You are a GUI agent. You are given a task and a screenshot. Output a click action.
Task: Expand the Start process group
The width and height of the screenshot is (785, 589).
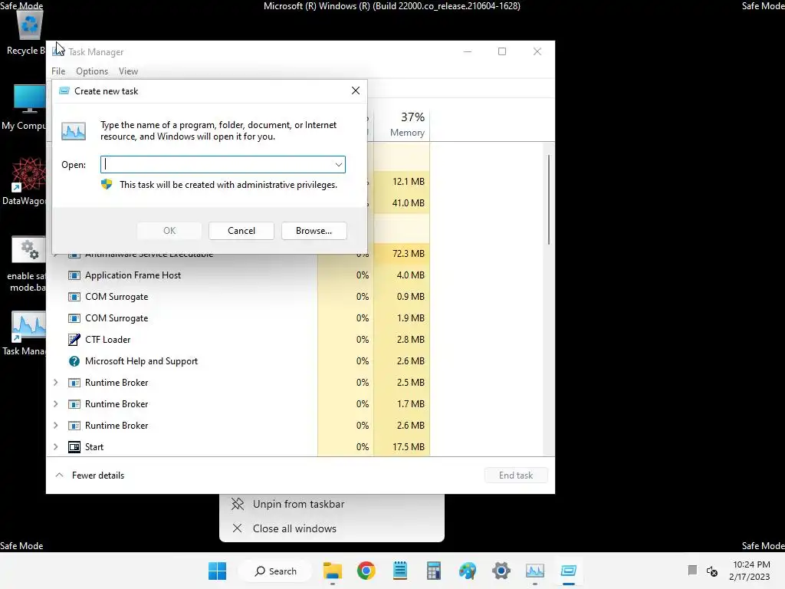click(x=55, y=447)
